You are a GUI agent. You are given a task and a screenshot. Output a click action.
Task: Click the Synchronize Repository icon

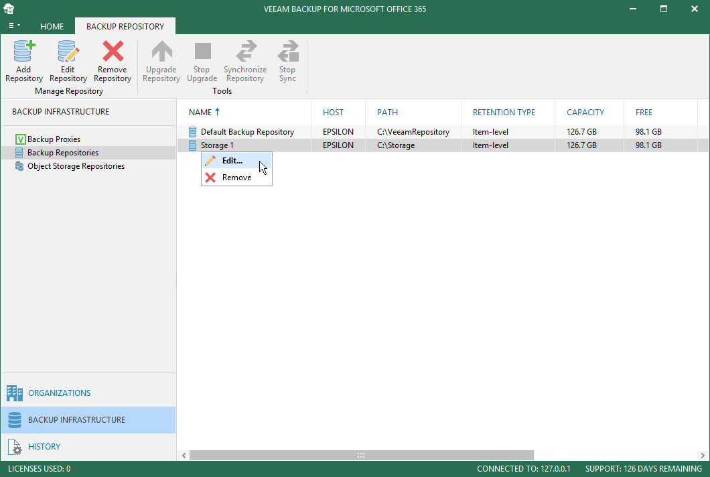coord(246,51)
